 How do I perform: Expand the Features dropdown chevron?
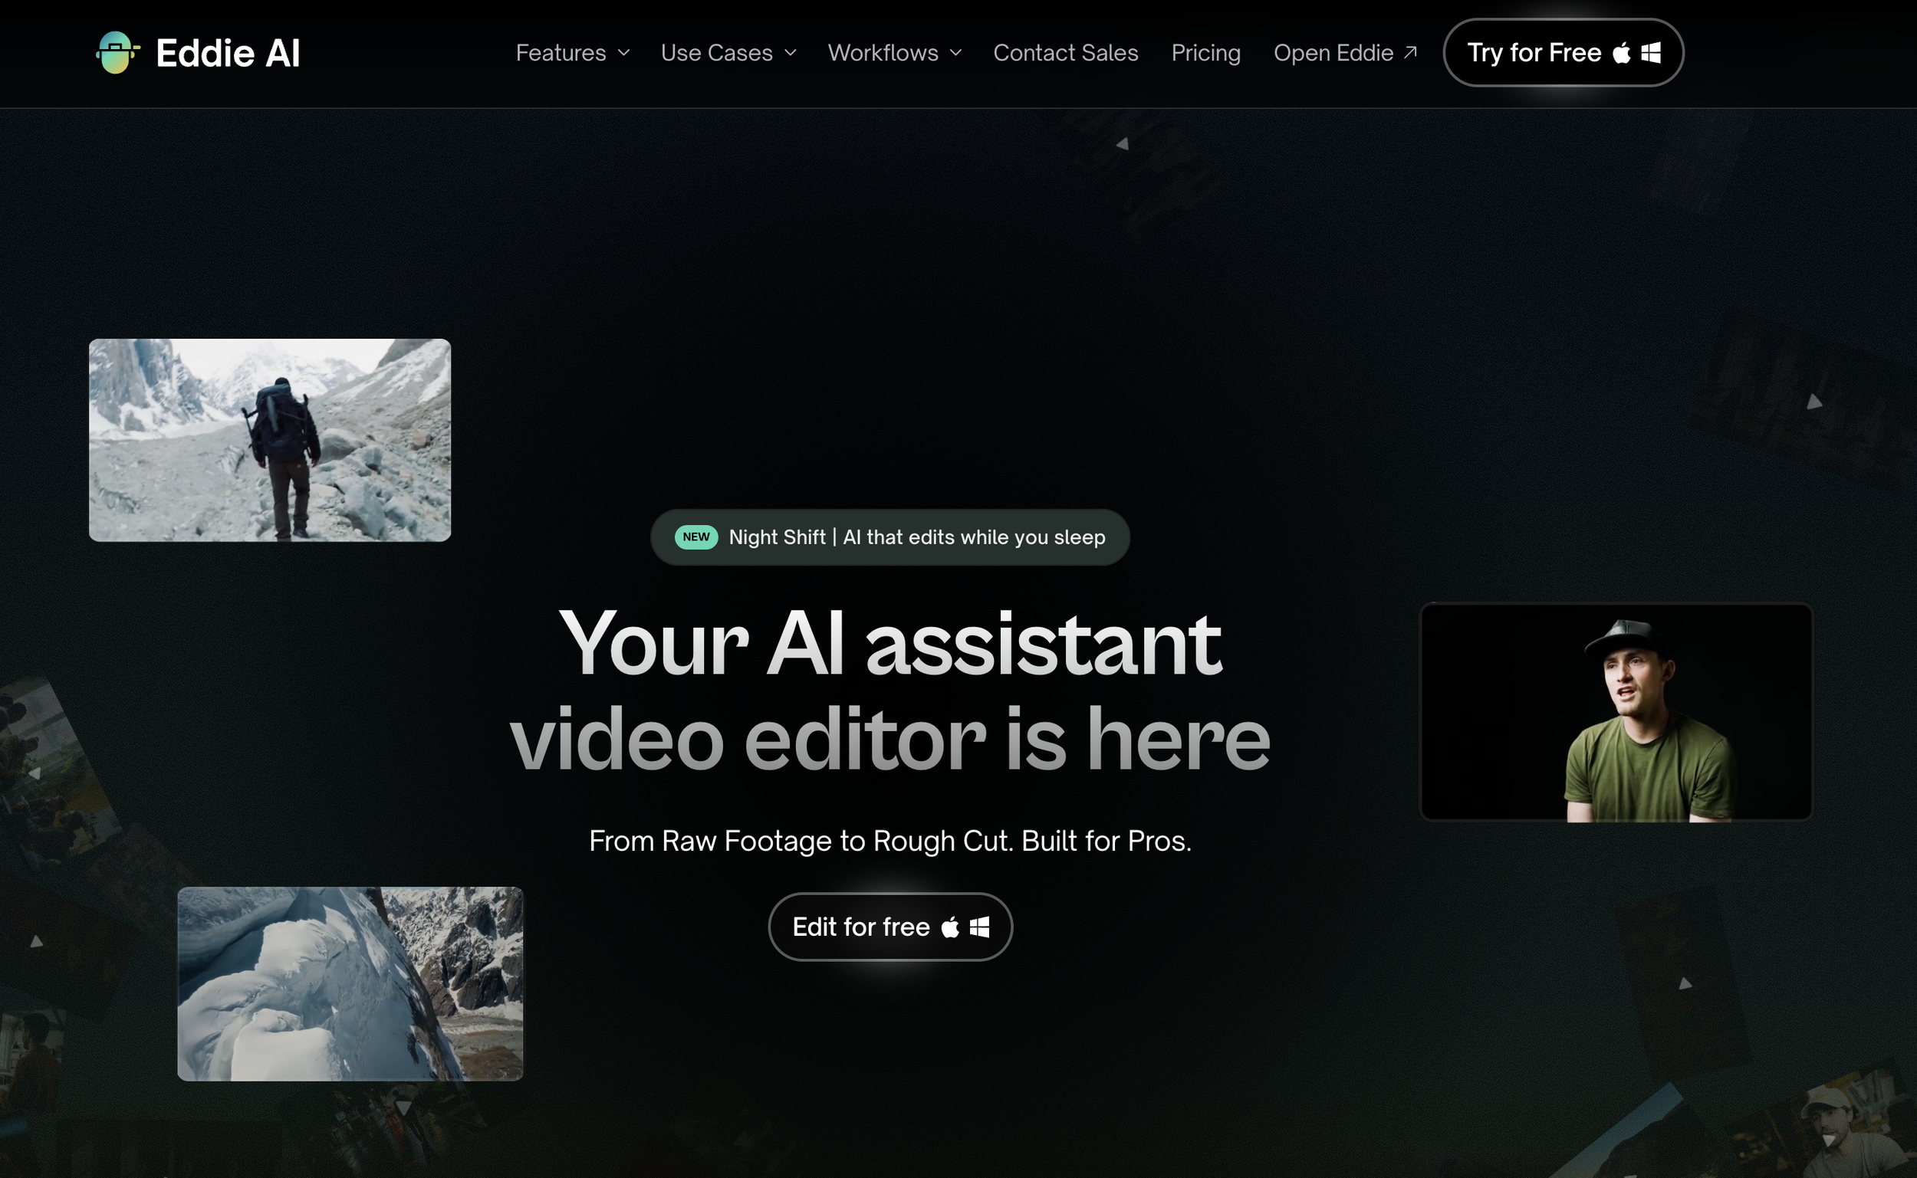623,53
